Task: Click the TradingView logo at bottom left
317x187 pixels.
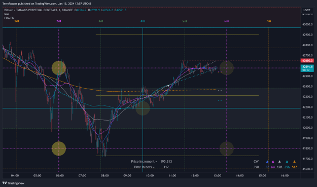Action: point(13,183)
